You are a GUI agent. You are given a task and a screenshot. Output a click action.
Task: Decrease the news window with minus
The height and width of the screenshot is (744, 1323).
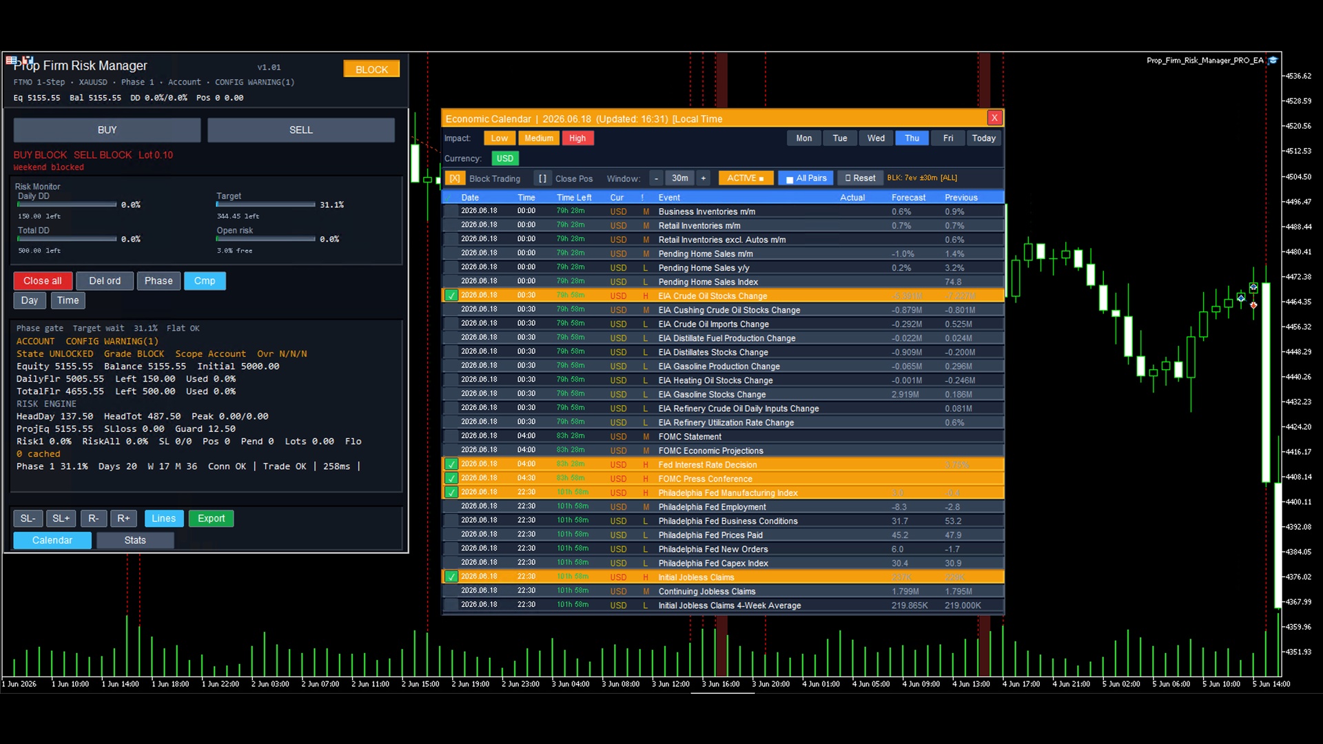click(x=657, y=178)
